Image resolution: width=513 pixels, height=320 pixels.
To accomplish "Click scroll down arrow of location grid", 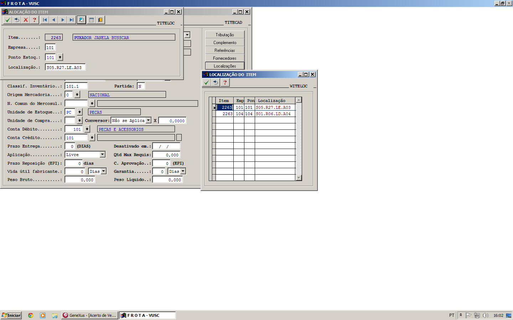I will [x=299, y=177].
